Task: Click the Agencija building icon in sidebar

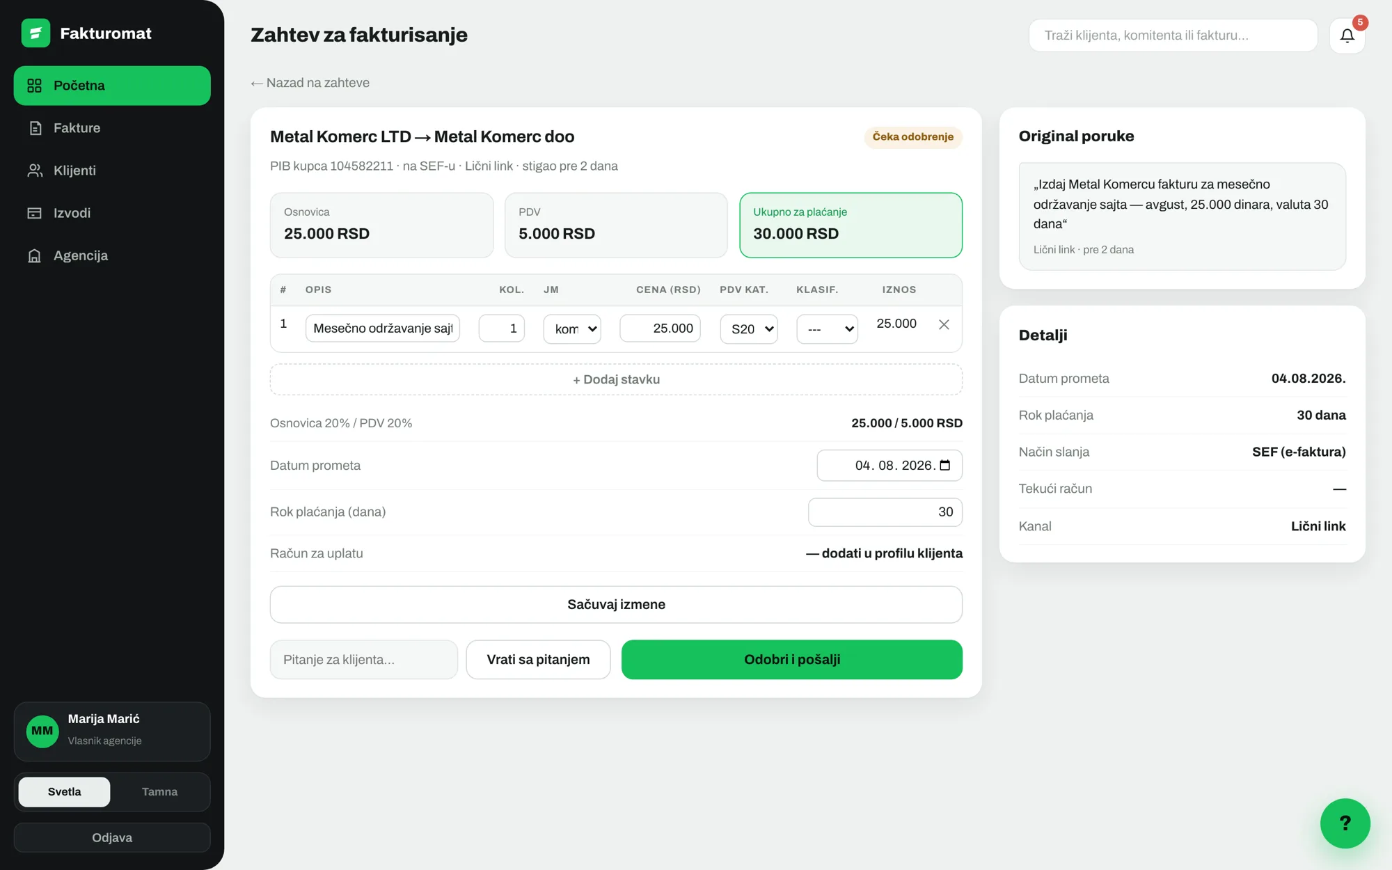Action: pos(35,255)
